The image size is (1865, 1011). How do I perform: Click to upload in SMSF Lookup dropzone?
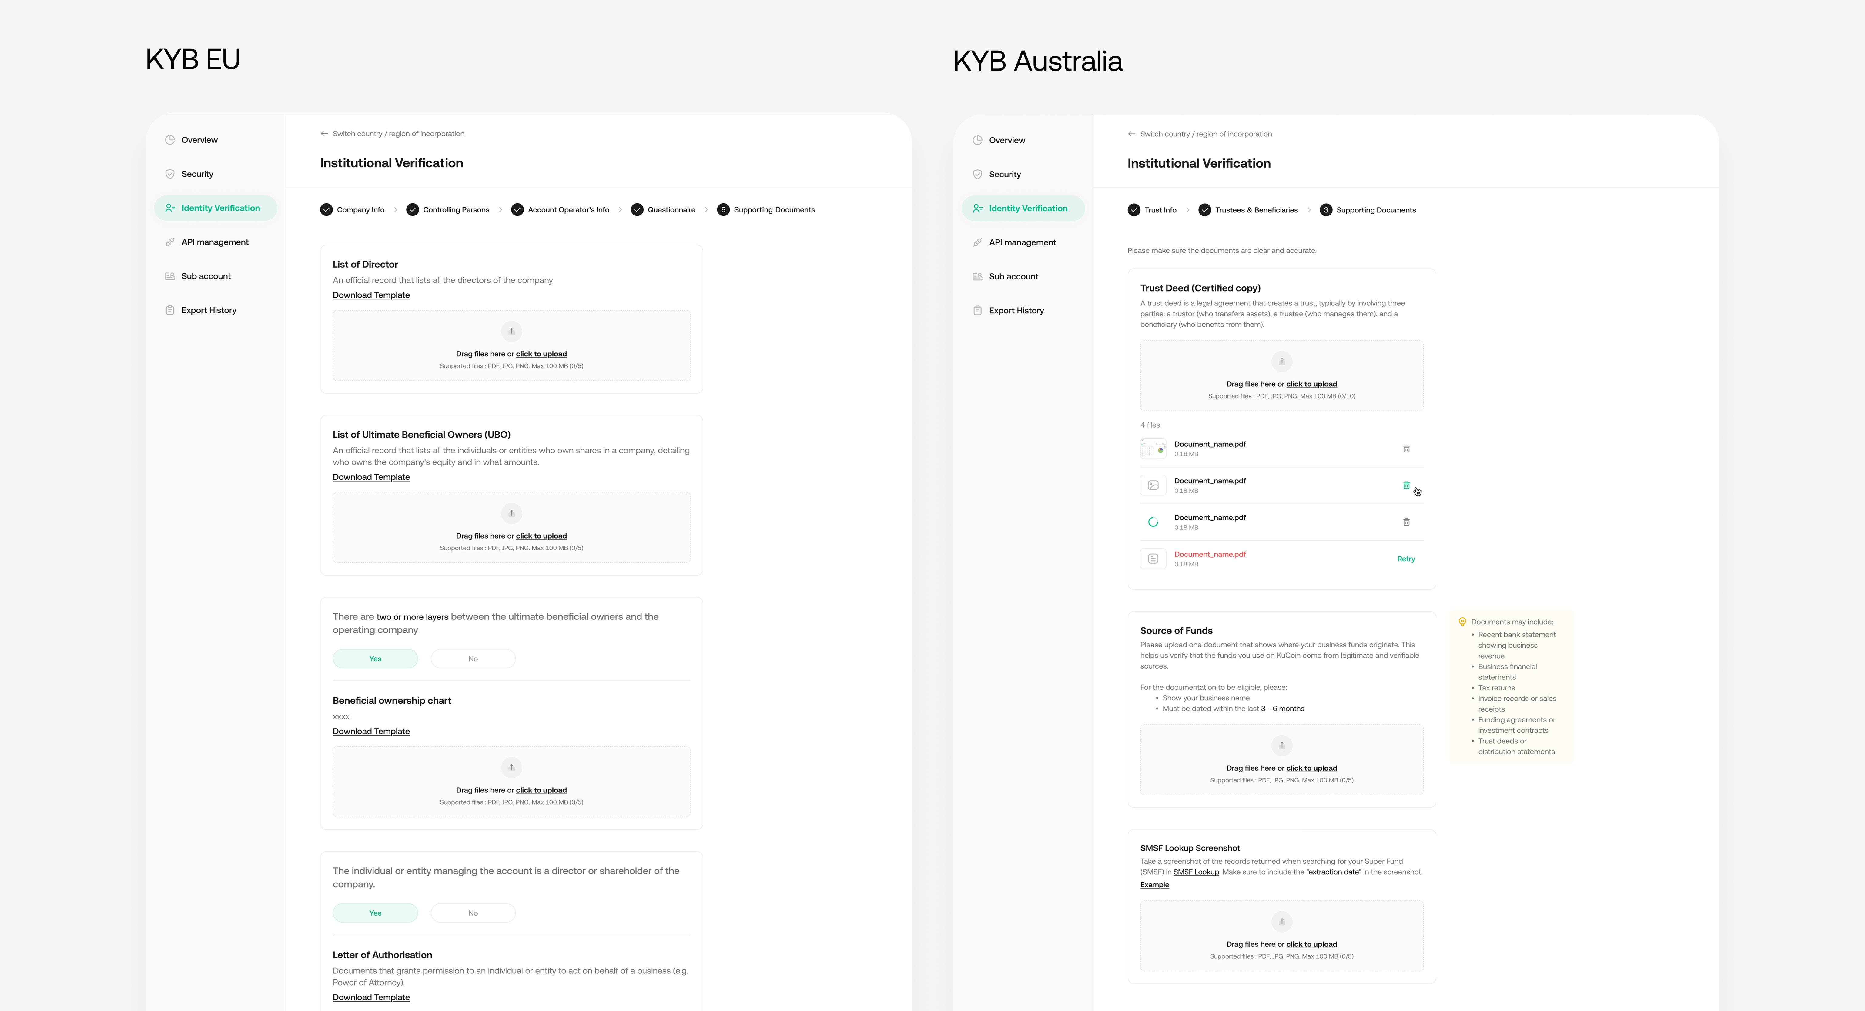point(1311,944)
